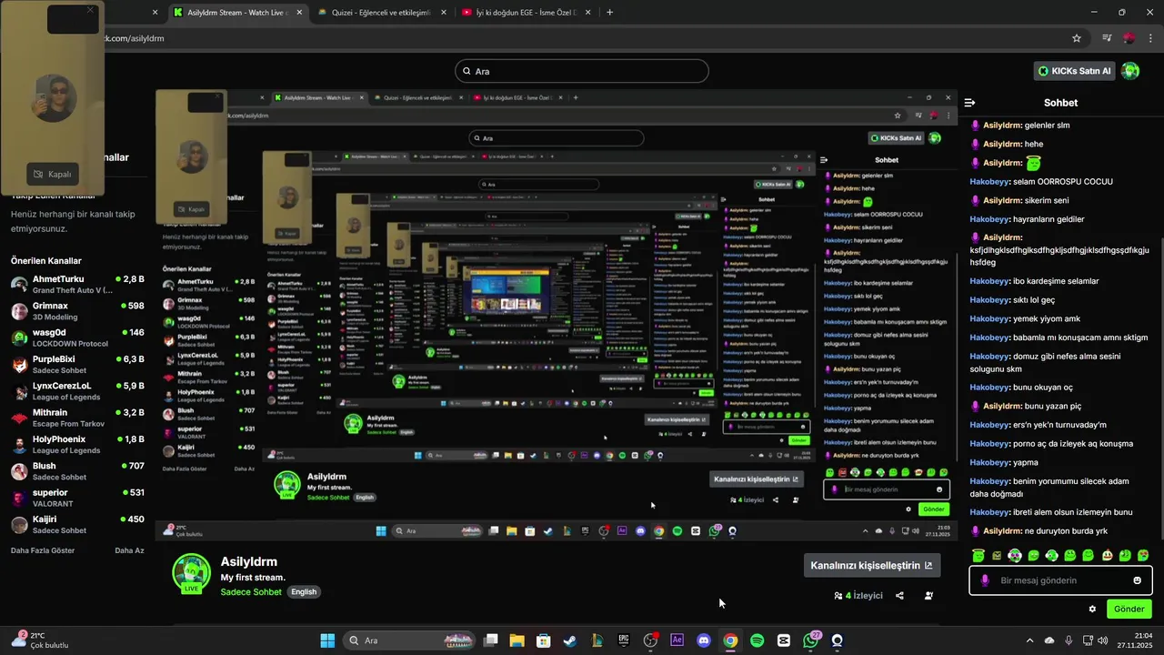Click the Gönder send button
The width and height of the screenshot is (1164, 655).
point(1129,609)
